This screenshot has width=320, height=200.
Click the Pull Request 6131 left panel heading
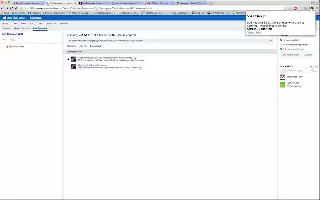(13, 34)
